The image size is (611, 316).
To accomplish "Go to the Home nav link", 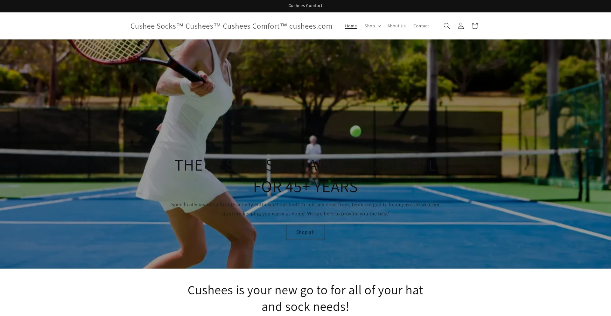I will 351,26.
